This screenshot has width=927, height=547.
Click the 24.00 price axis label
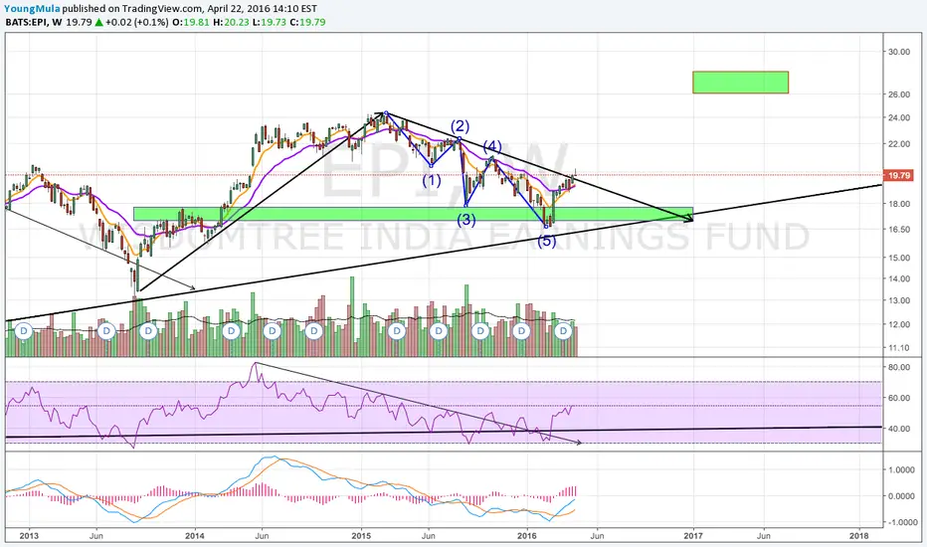[898, 117]
